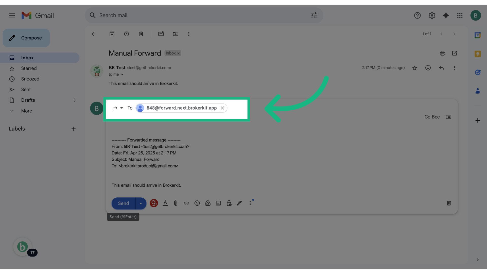Click the Compose button
Screen dimensions: 487x274
[26, 38]
